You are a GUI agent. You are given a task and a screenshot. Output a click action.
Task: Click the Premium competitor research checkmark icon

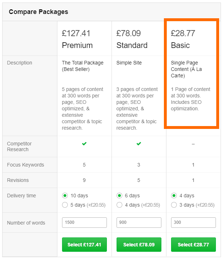click(x=84, y=144)
